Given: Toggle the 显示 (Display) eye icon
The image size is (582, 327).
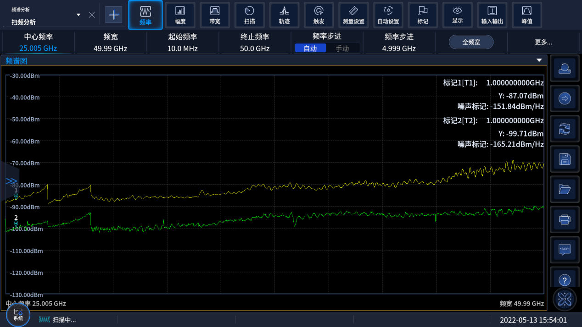Looking at the screenshot, I should pyautogui.click(x=457, y=15).
